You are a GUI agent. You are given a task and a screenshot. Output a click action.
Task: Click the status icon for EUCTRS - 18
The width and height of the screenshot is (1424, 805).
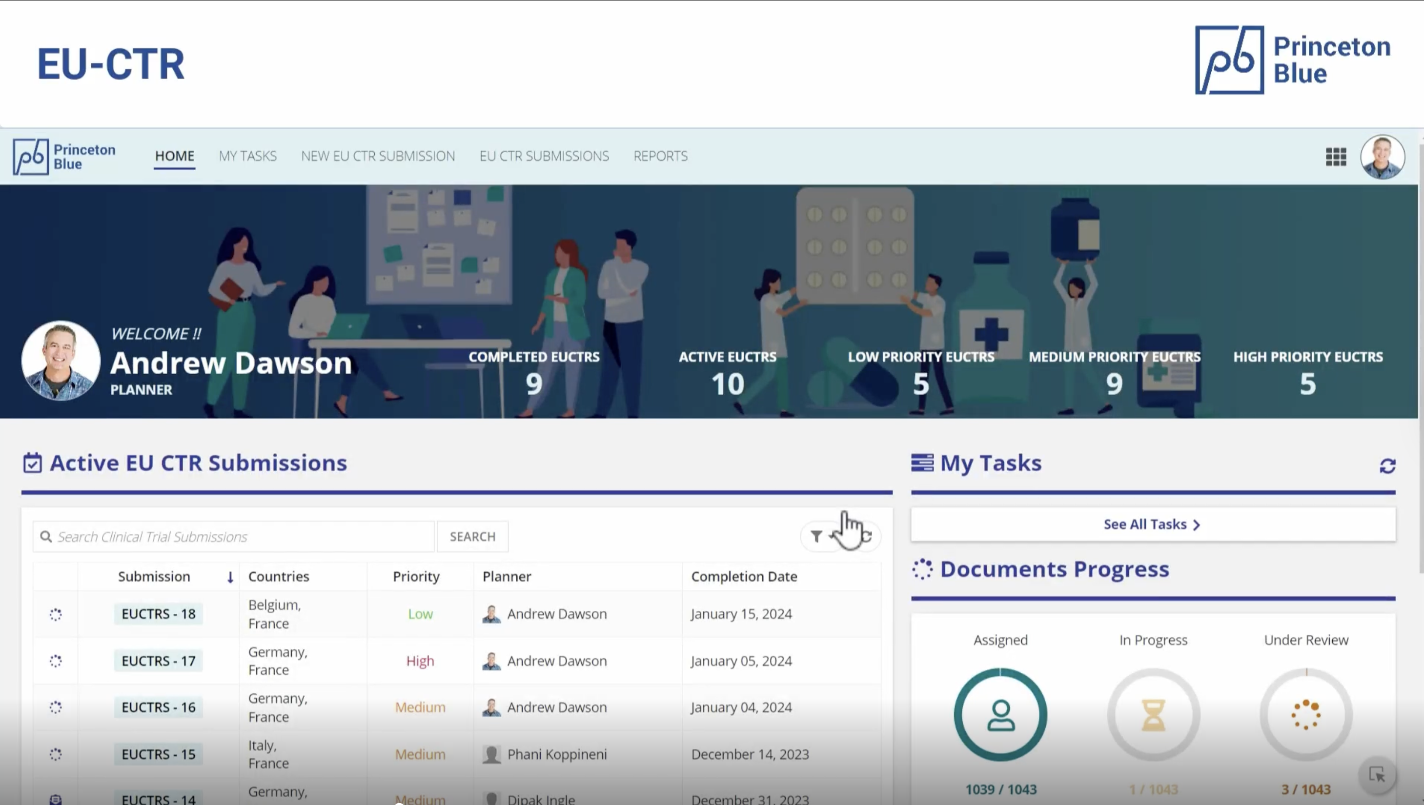click(55, 614)
